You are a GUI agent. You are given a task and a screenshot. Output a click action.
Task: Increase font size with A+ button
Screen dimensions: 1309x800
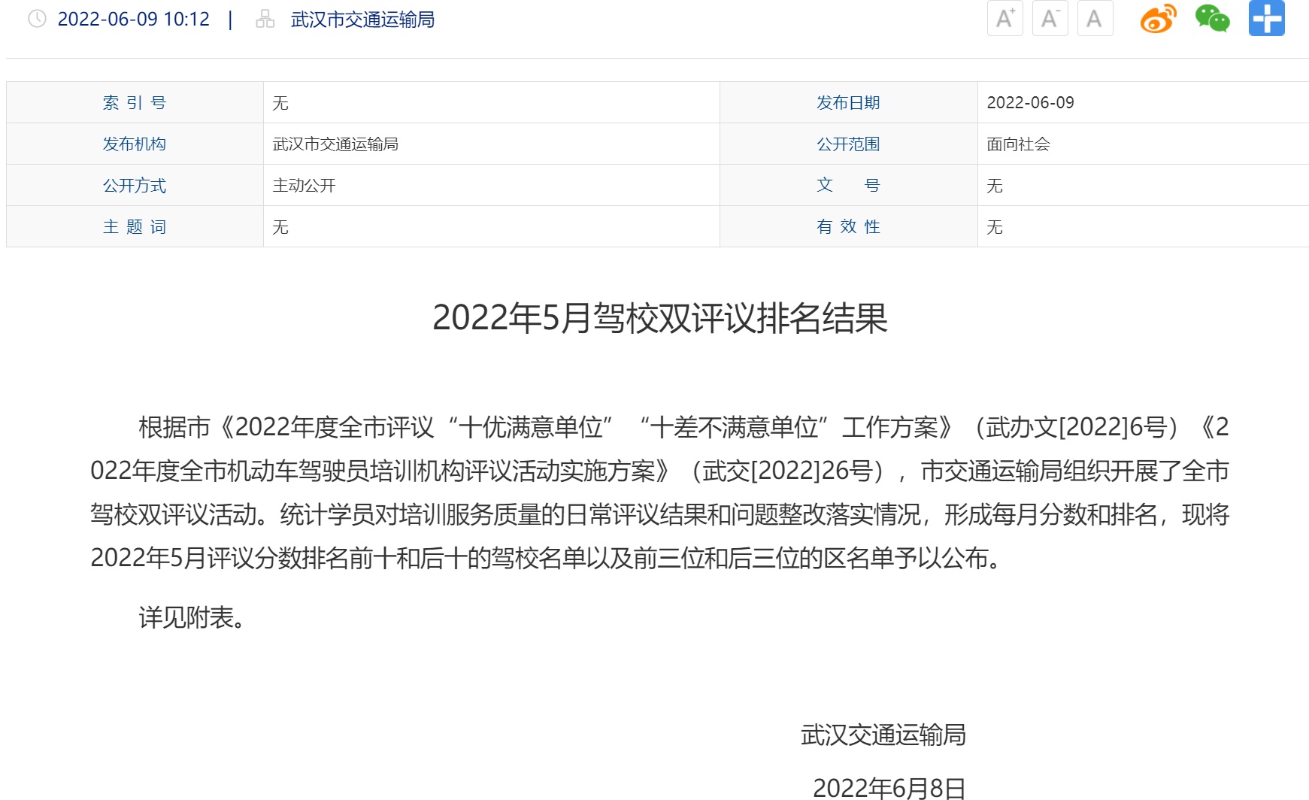tap(1004, 18)
